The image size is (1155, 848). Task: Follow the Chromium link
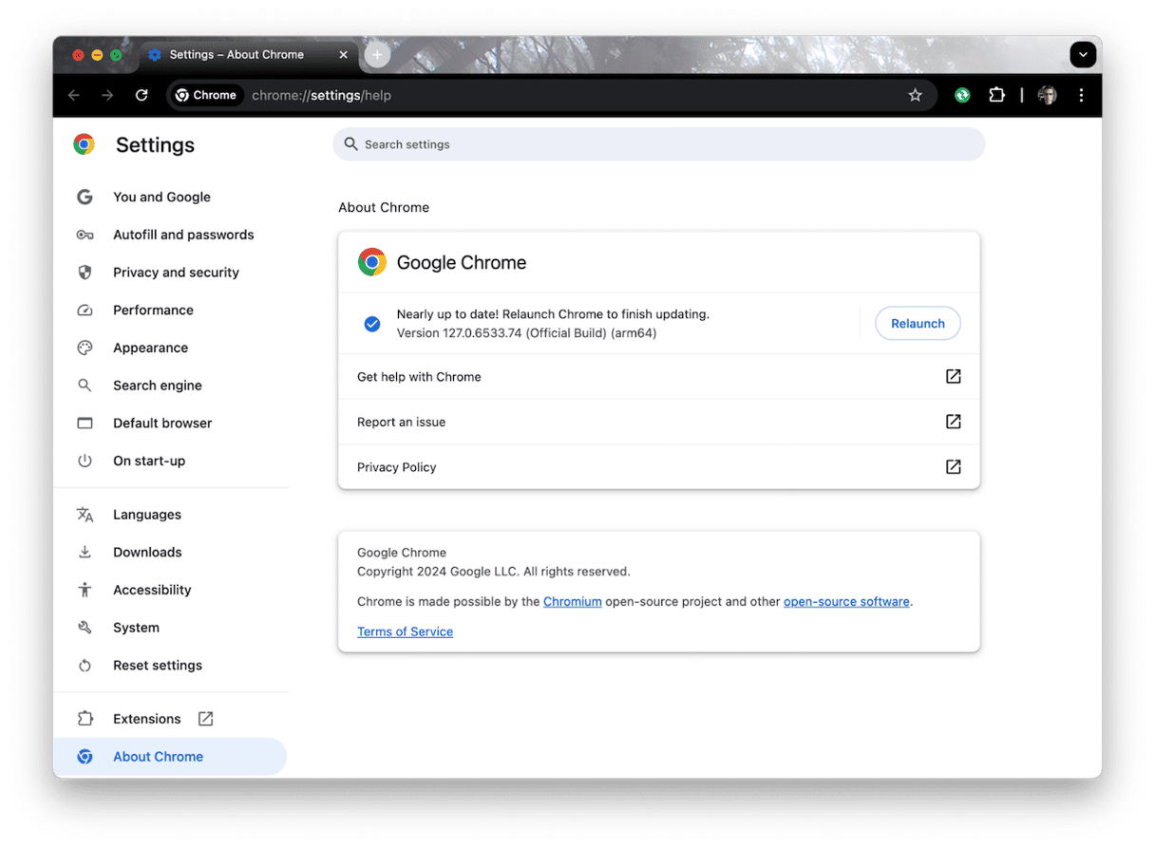572,601
